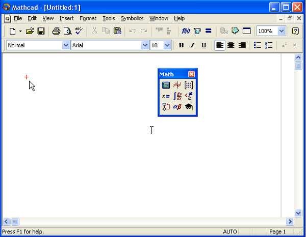The width and height of the screenshot is (306, 237).
Task: Open the Format menu
Action: coord(88,18)
